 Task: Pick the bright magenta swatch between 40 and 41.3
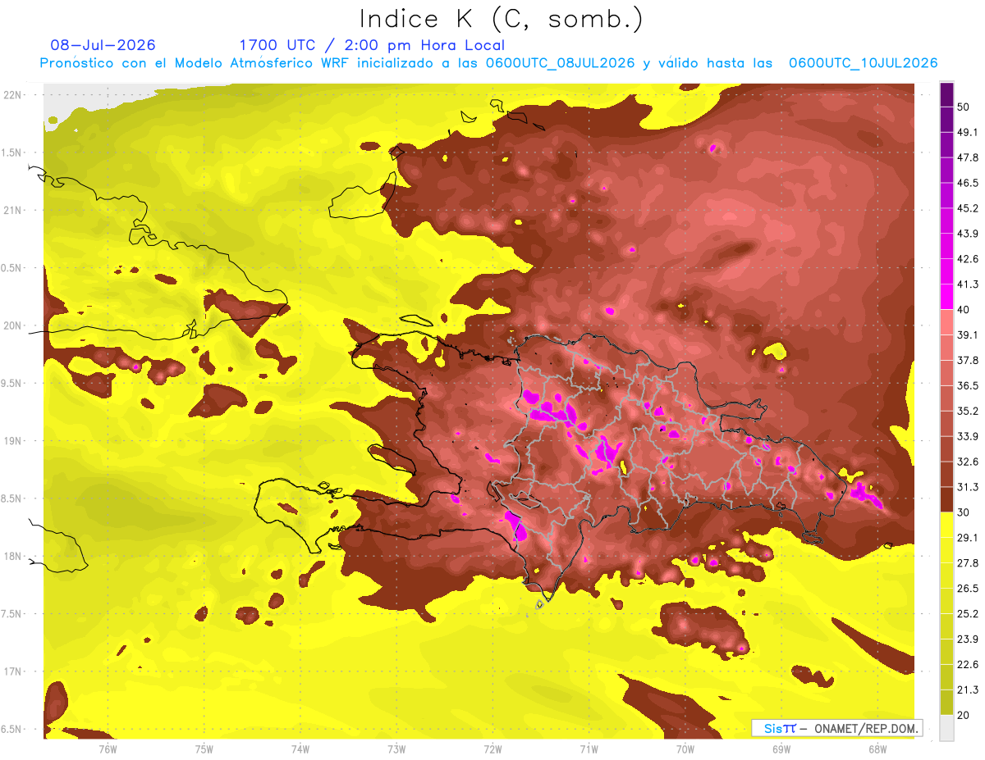tap(946, 297)
